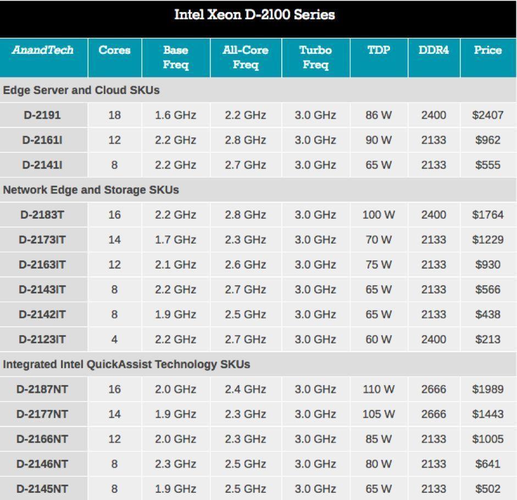Click the DDR4 column header
The height and width of the screenshot is (500, 517).
433,51
